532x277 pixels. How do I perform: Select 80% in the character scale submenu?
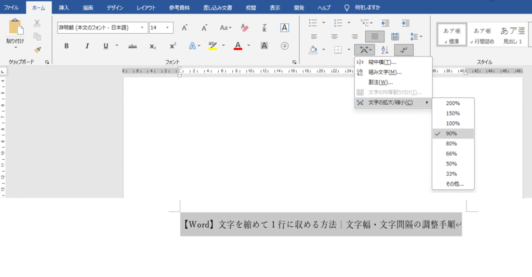[451, 144]
